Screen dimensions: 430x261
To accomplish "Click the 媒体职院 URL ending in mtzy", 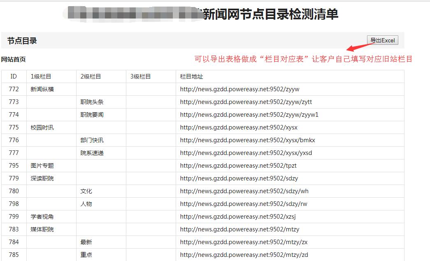I will click(x=239, y=229).
